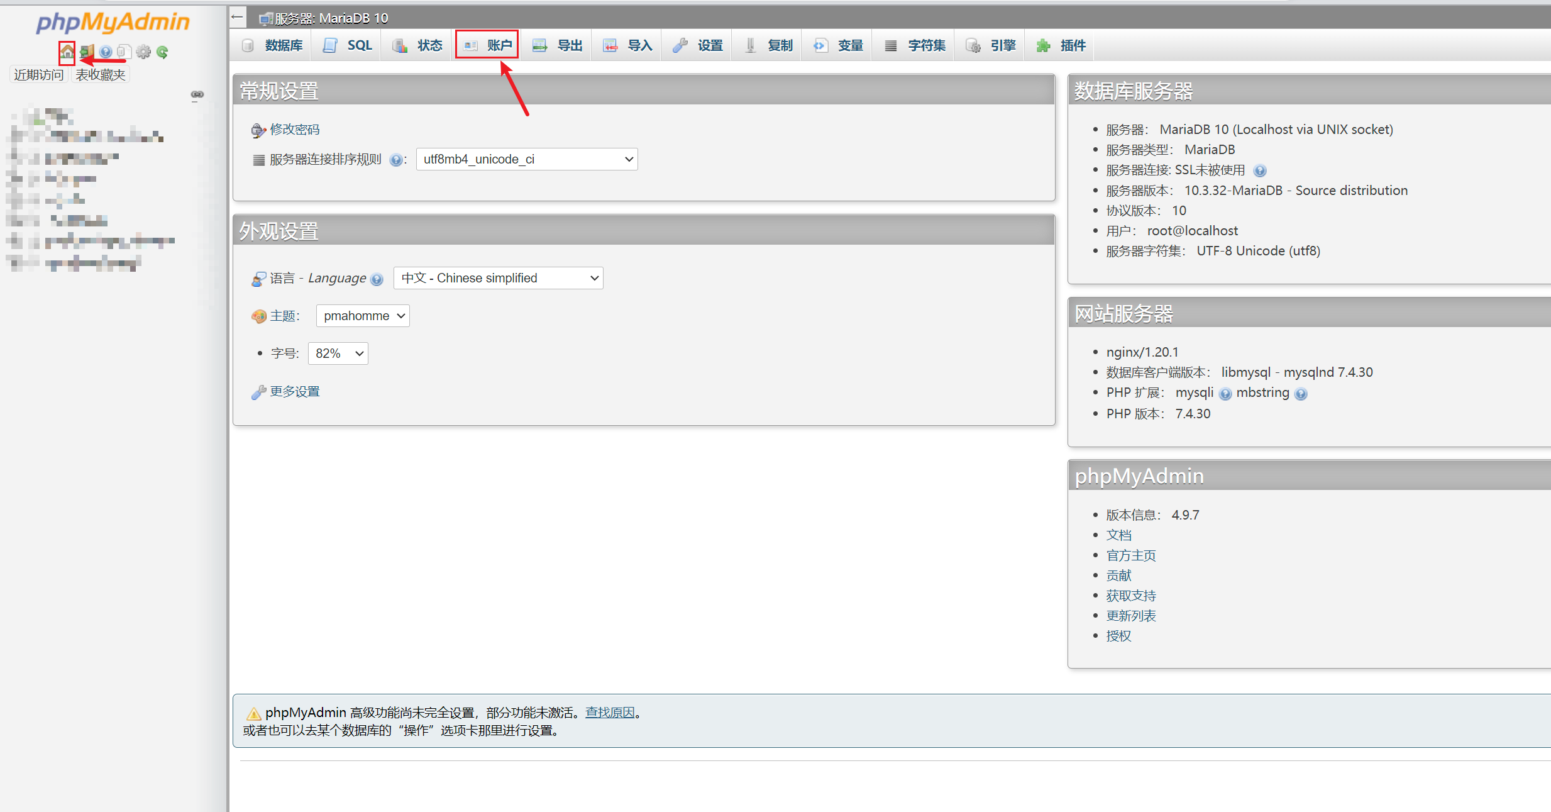1551x812 pixels.
Task: Click the libmysql - mysqlnd 7.4.30 text
Action: coord(1297,372)
